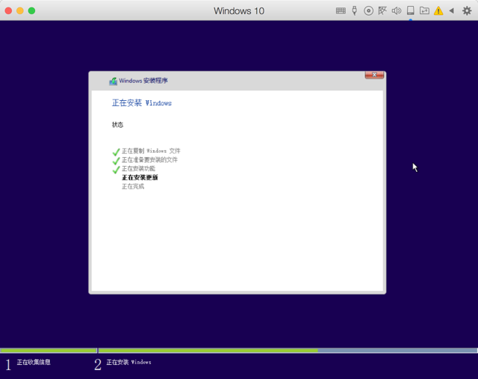
Task: Click the hard disk device icon
Action: [410, 11]
